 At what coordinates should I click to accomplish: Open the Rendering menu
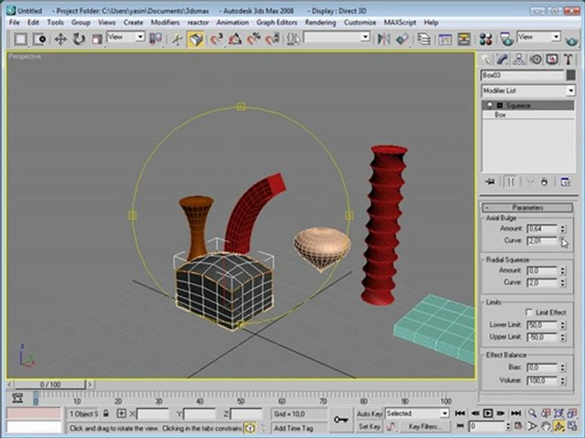[320, 23]
